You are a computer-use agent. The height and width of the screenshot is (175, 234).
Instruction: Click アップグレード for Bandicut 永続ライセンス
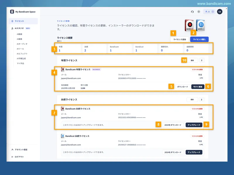(194, 152)
